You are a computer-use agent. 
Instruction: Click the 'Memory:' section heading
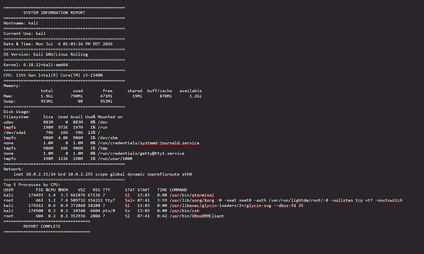pyautogui.click(x=12, y=86)
